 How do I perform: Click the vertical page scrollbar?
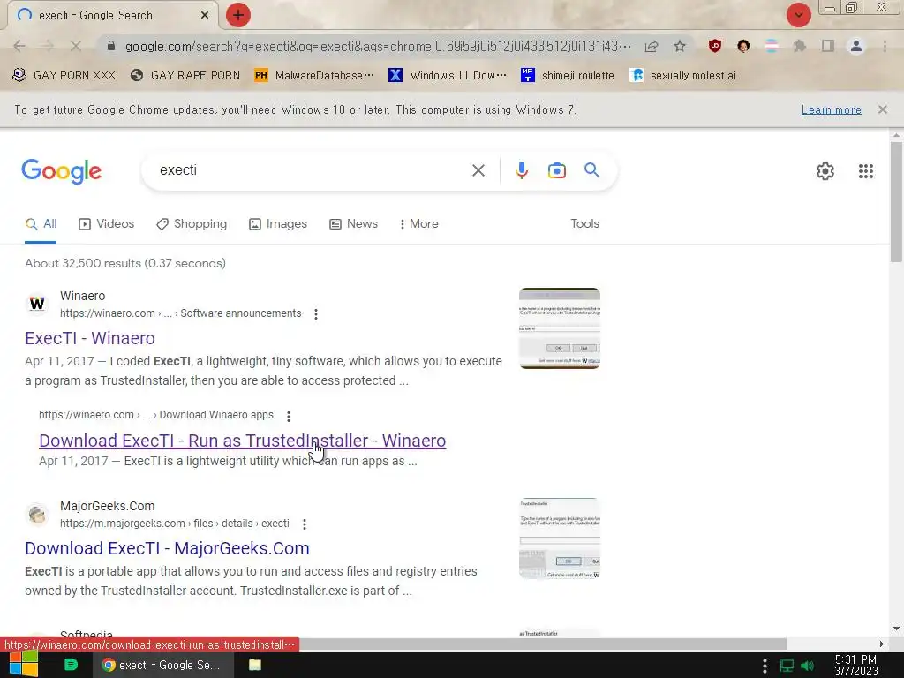[x=896, y=202]
